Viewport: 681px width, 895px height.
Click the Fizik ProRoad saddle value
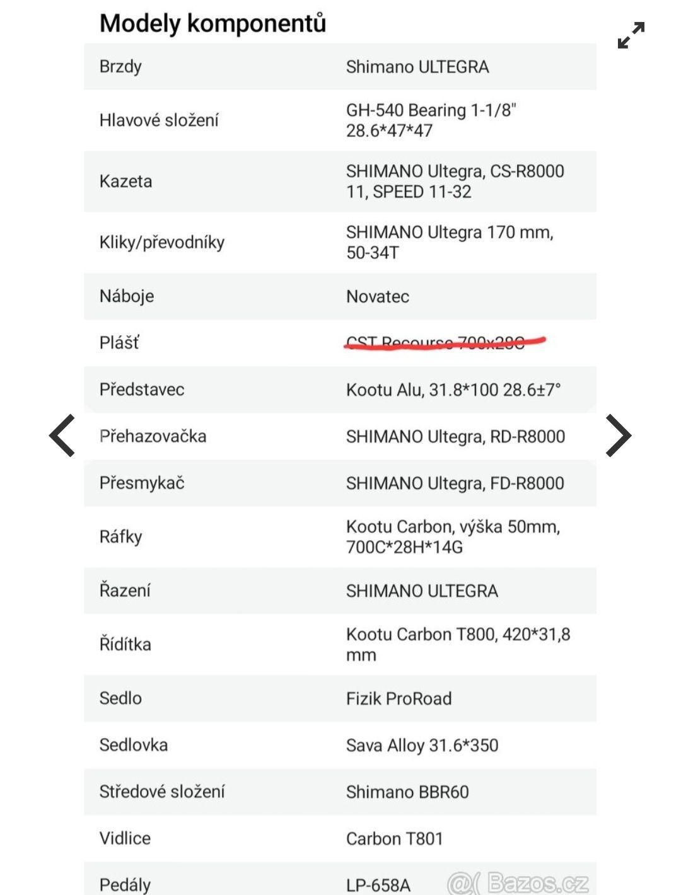[399, 698]
